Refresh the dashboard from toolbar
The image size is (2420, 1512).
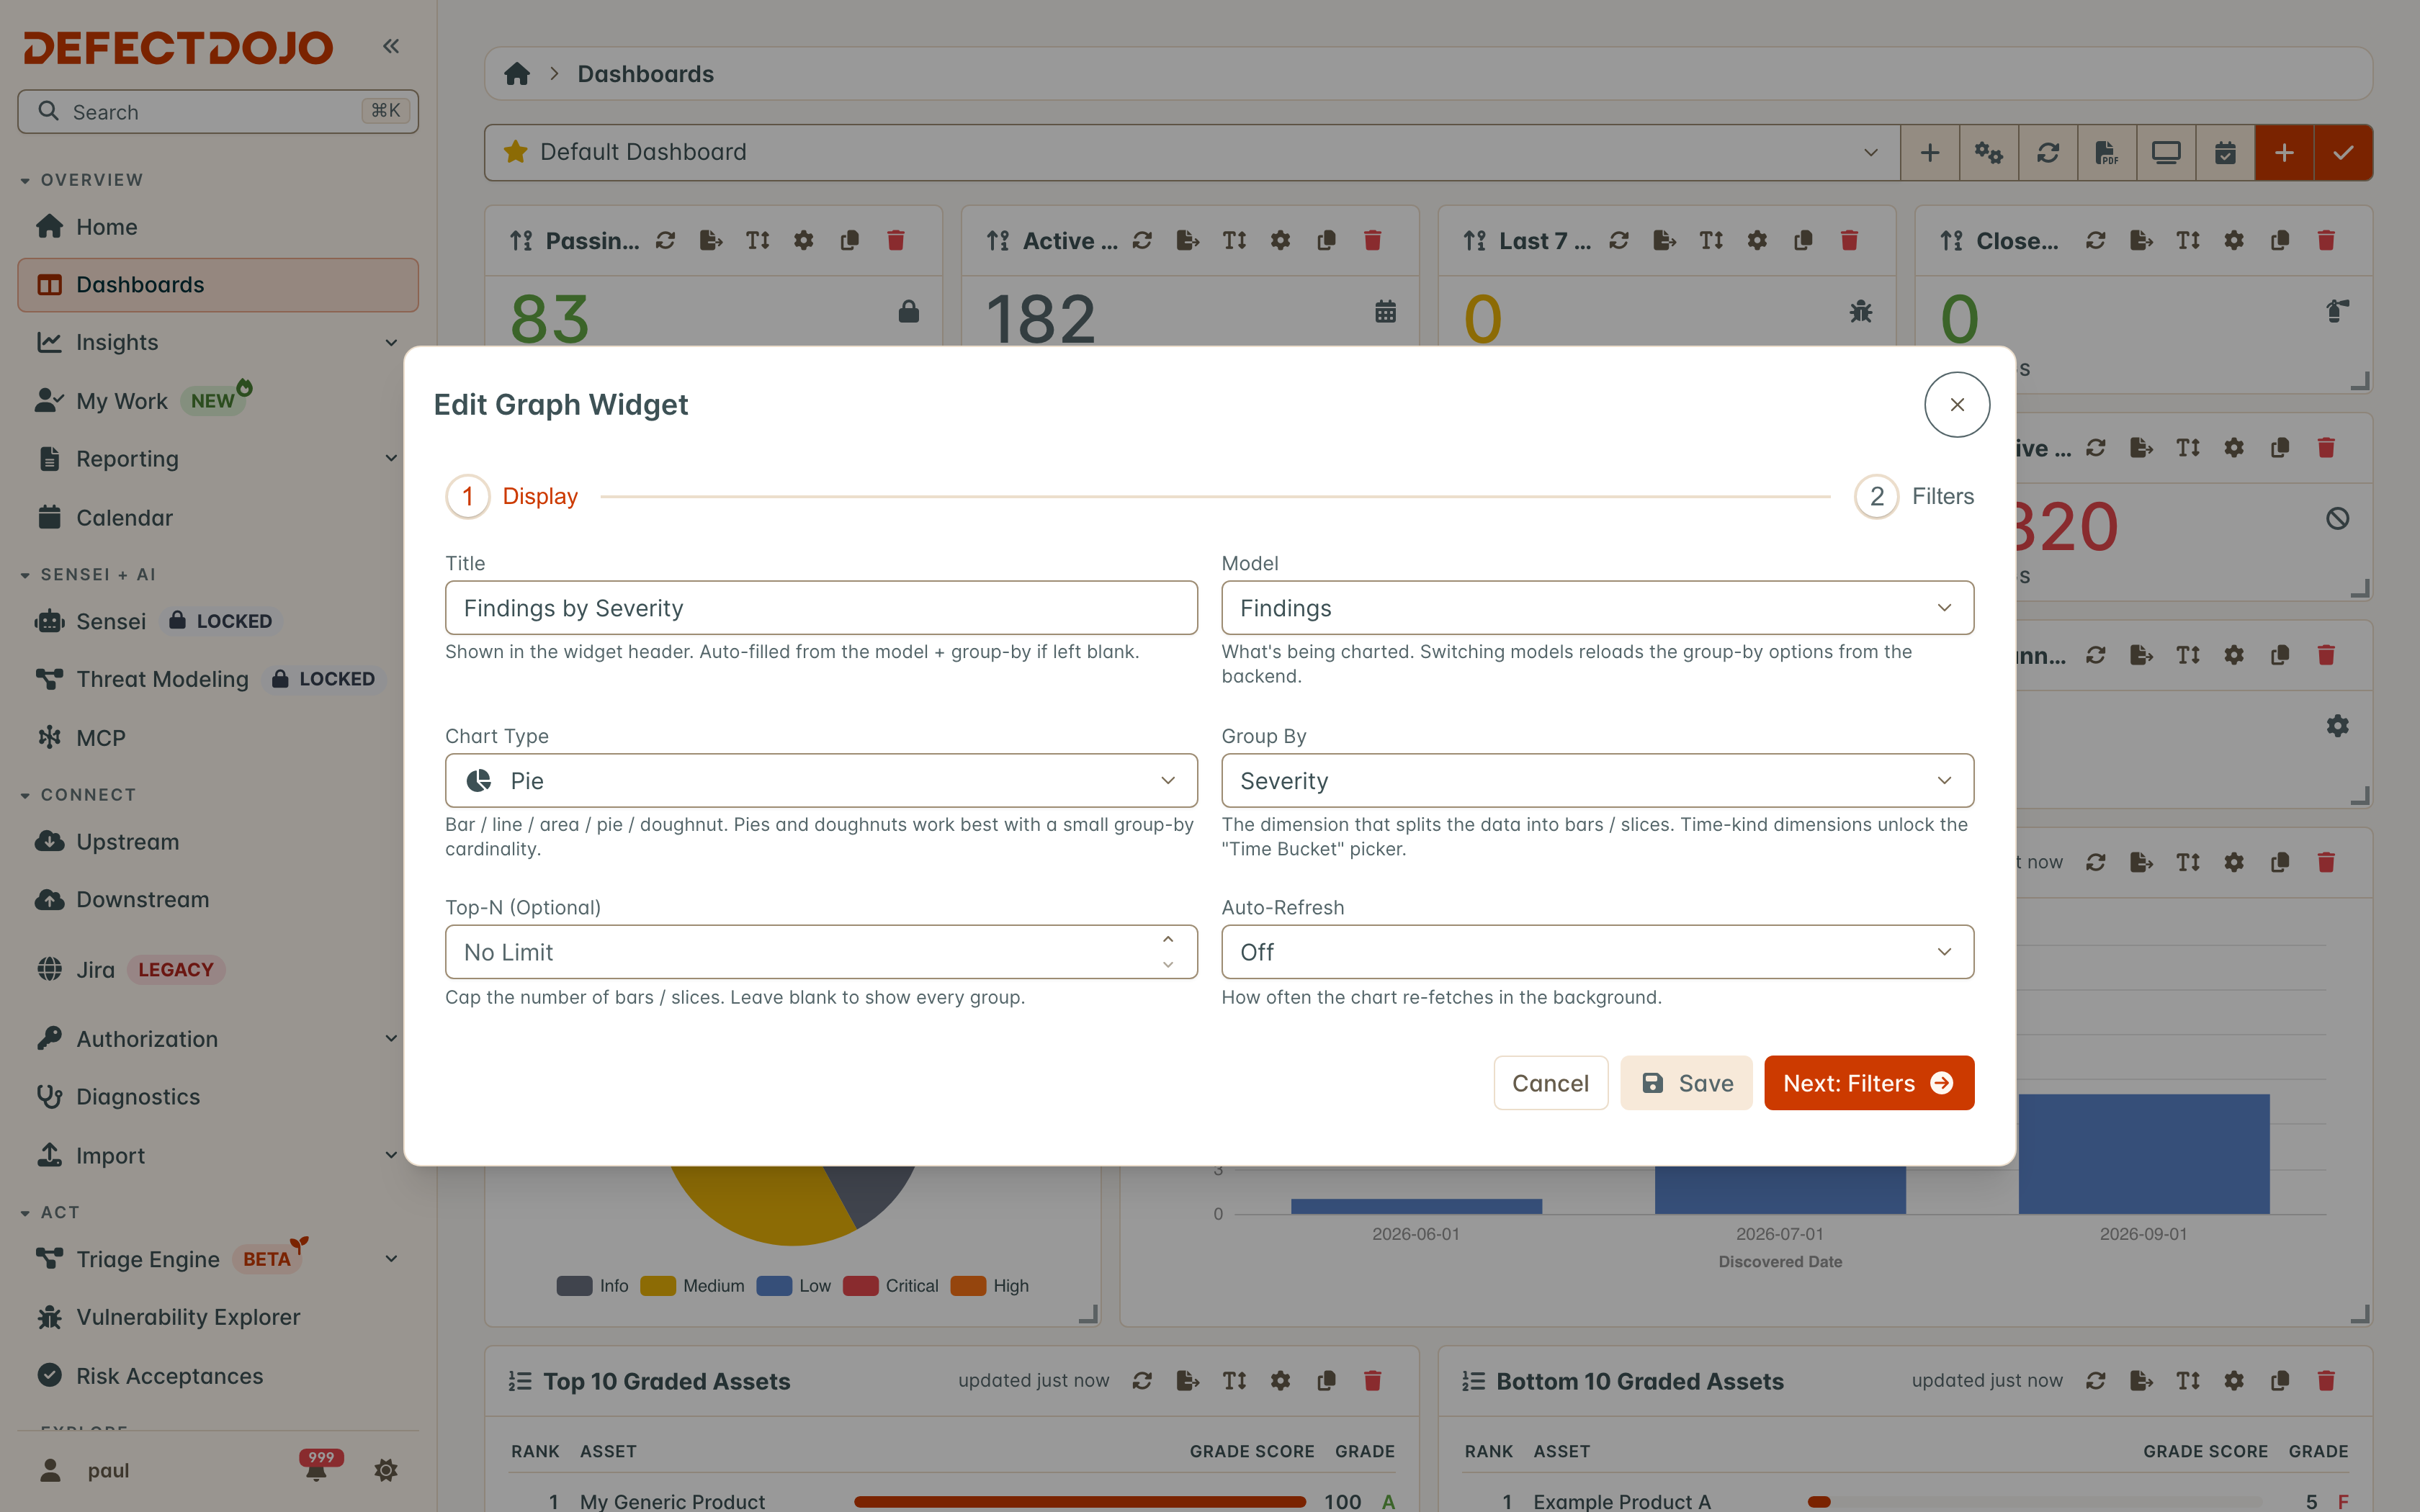pos(2047,152)
